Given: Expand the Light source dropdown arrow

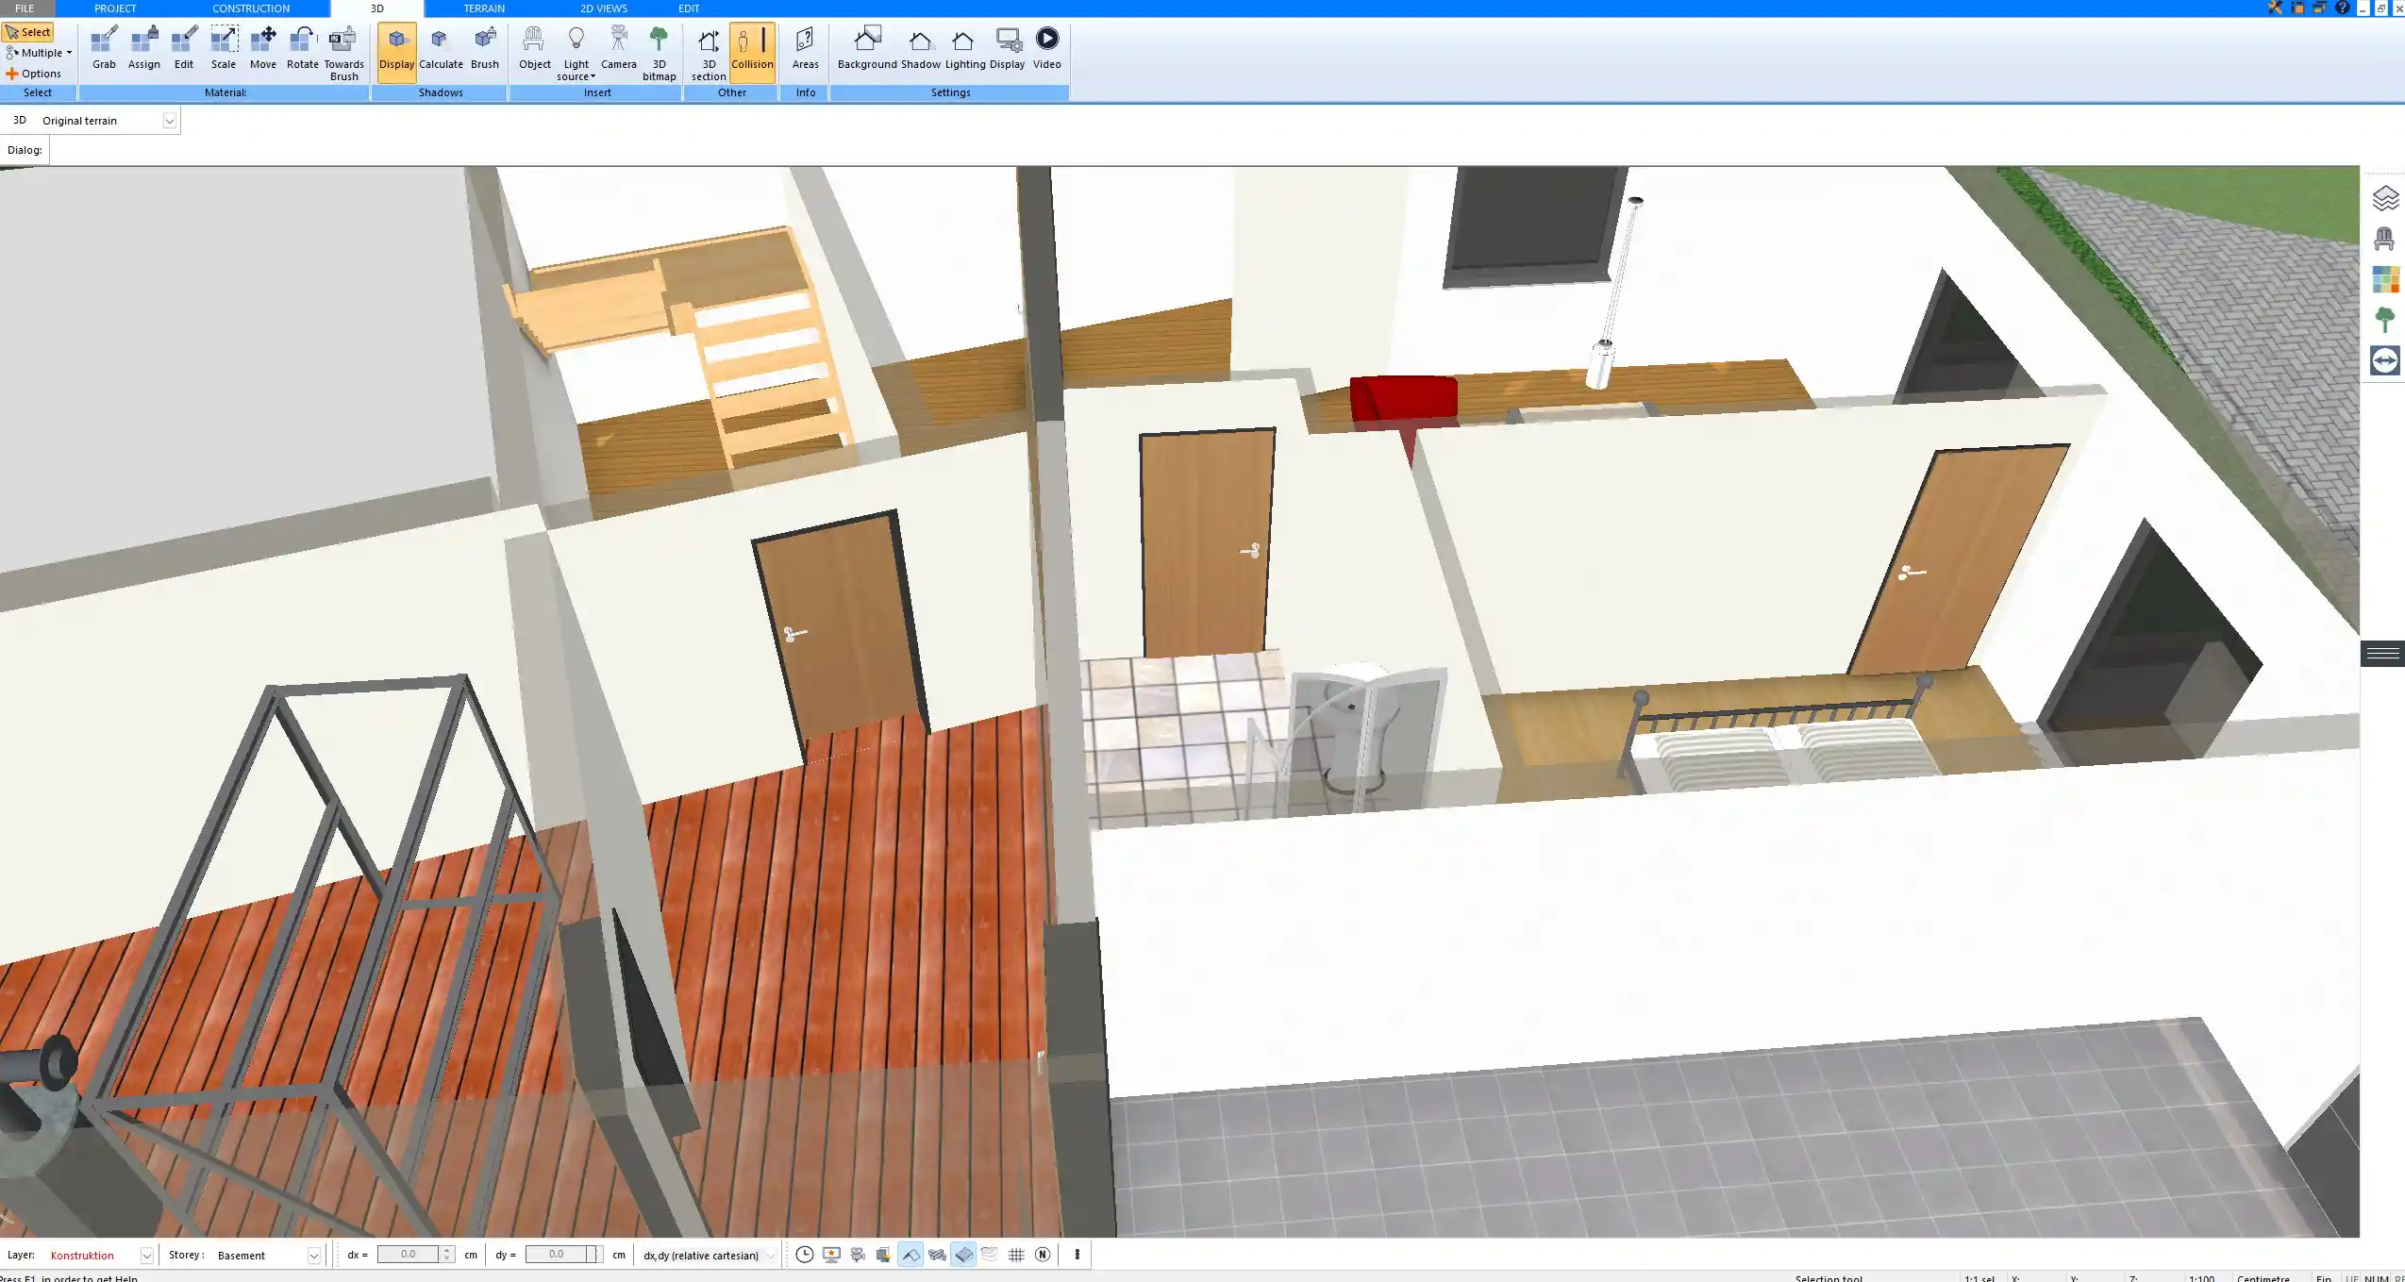Looking at the screenshot, I should pyautogui.click(x=593, y=77).
